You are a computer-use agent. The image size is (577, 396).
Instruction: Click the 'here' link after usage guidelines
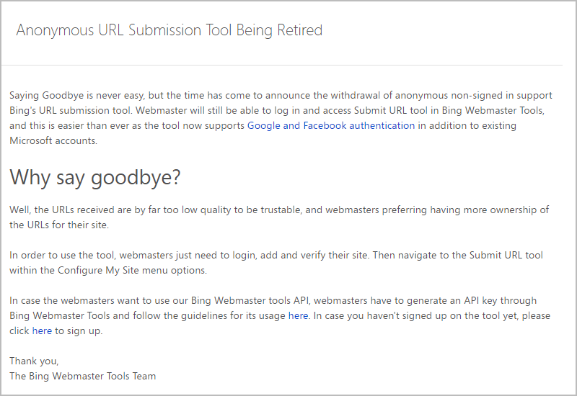pyautogui.click(x=298, y=315)
